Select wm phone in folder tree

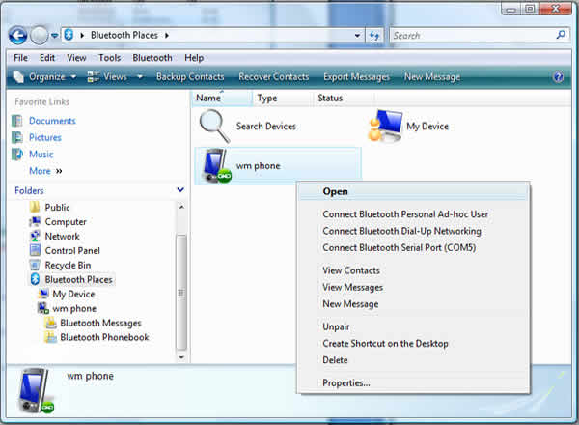coord(74,308)
